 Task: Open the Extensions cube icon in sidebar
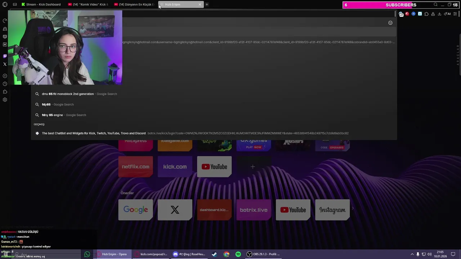pos(5,92)
